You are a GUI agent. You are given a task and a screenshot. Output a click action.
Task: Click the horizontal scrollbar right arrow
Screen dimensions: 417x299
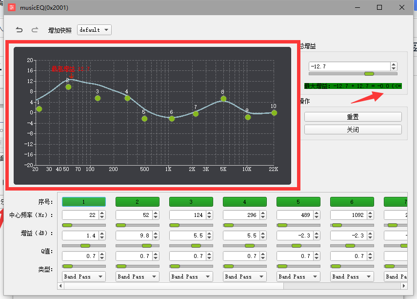404,286
